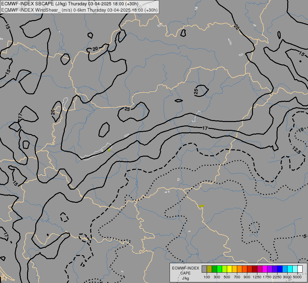Click the amber legend swatch left of 700

click(x=234, y=269)
